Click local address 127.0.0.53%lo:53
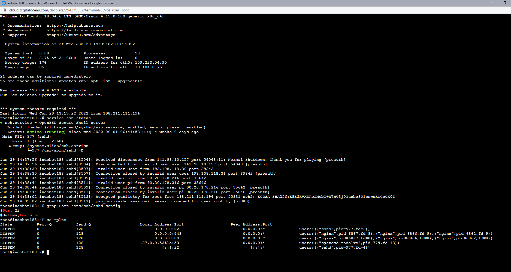The image size is (511, 272). [x=159, y=243]
